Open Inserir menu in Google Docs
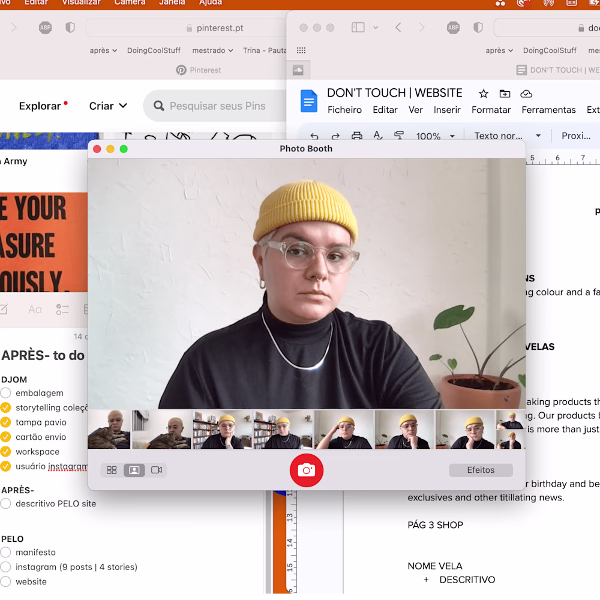 tap(447, 110)
